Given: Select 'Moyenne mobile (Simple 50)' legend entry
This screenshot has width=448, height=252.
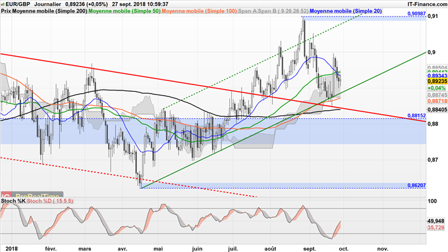Looking at the screenshot, I should (125, 11).
